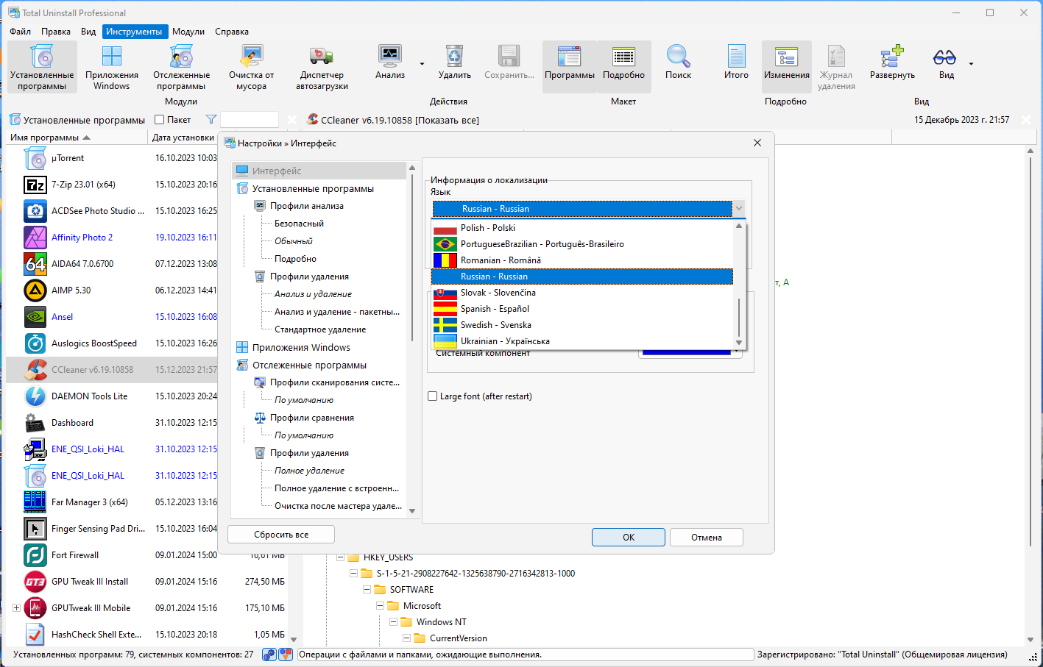This screenshot has height=667, width=1043.
Task: Select Приложения Windows in settings tree
Action: pos(301,348)
